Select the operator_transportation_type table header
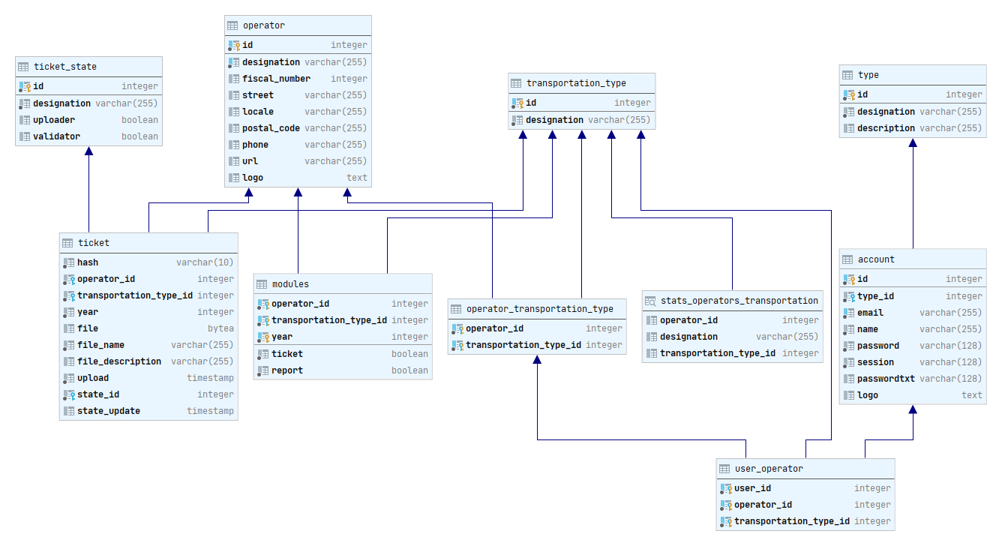The height and width of the screenshot is (546, 1002). pyautogui.click(x=539, y=309)
